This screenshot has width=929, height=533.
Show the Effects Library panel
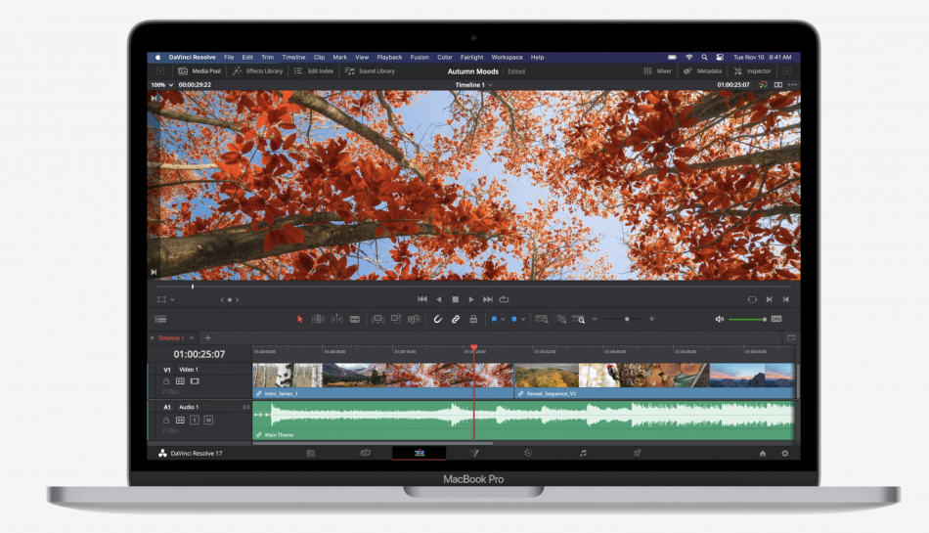258,71
